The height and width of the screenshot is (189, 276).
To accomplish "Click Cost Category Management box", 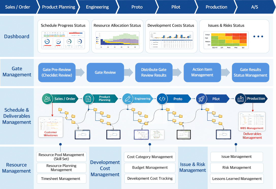I will [x=150, y=157].
